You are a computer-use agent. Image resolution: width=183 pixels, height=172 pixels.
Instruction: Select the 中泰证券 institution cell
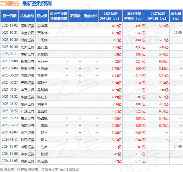[27, 154]
